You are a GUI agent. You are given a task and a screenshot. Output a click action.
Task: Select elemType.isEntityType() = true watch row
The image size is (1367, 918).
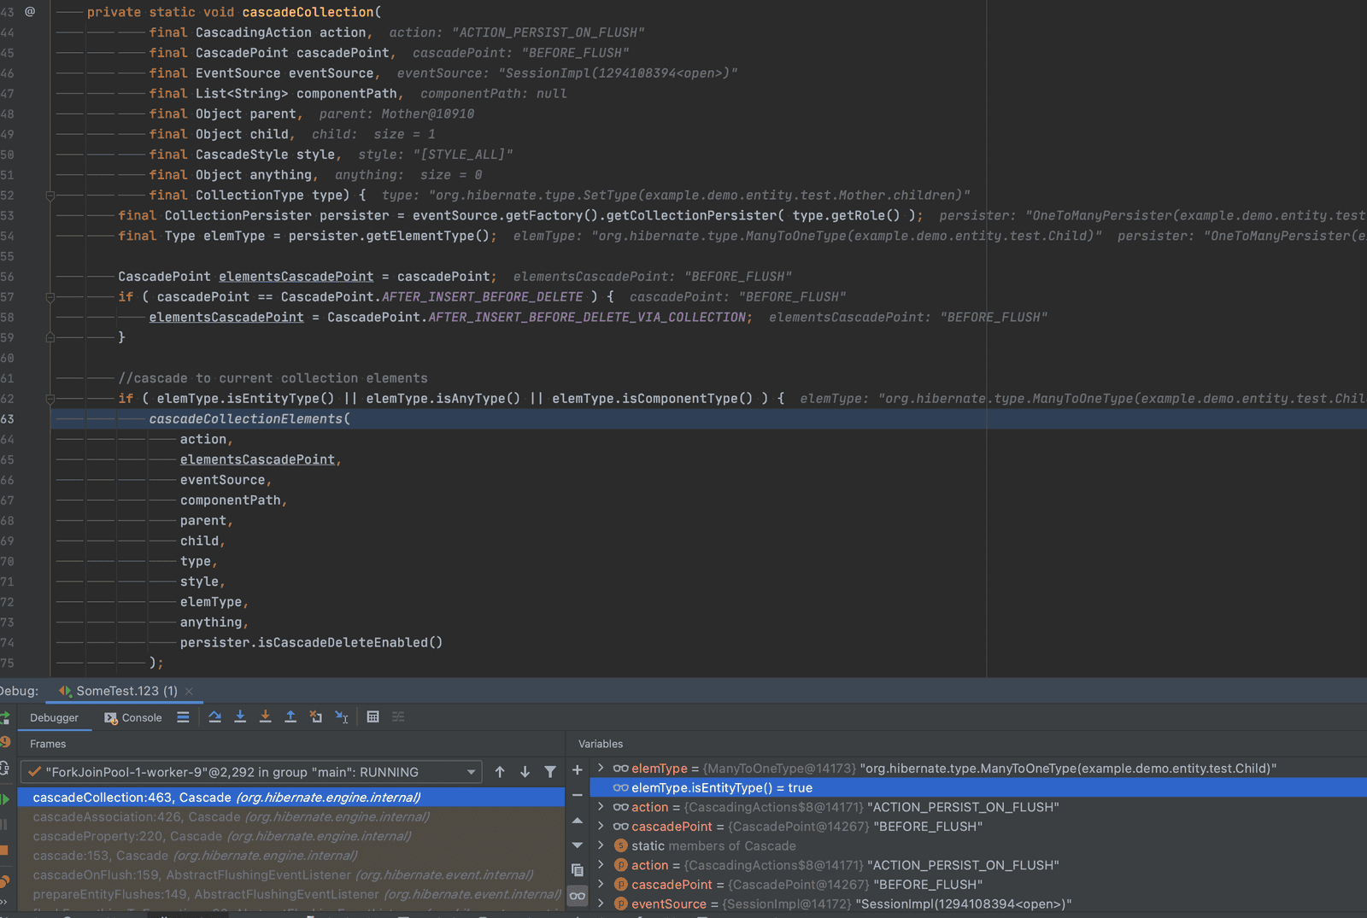(x=978, y=788)
